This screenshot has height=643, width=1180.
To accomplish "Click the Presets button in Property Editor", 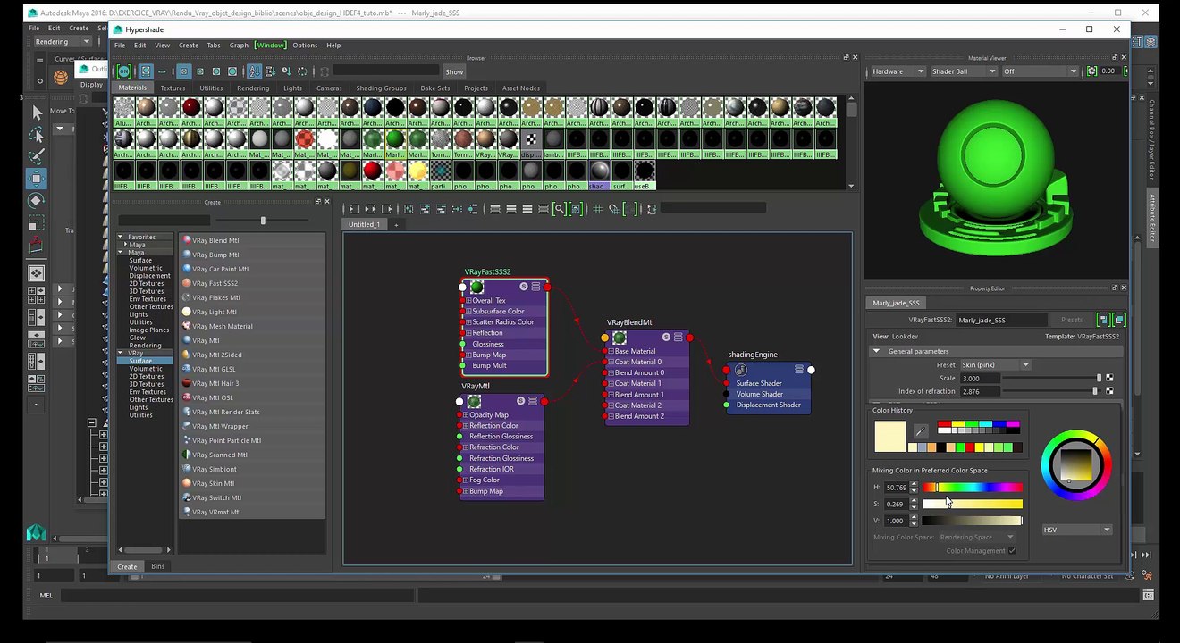I will 1071,320.
